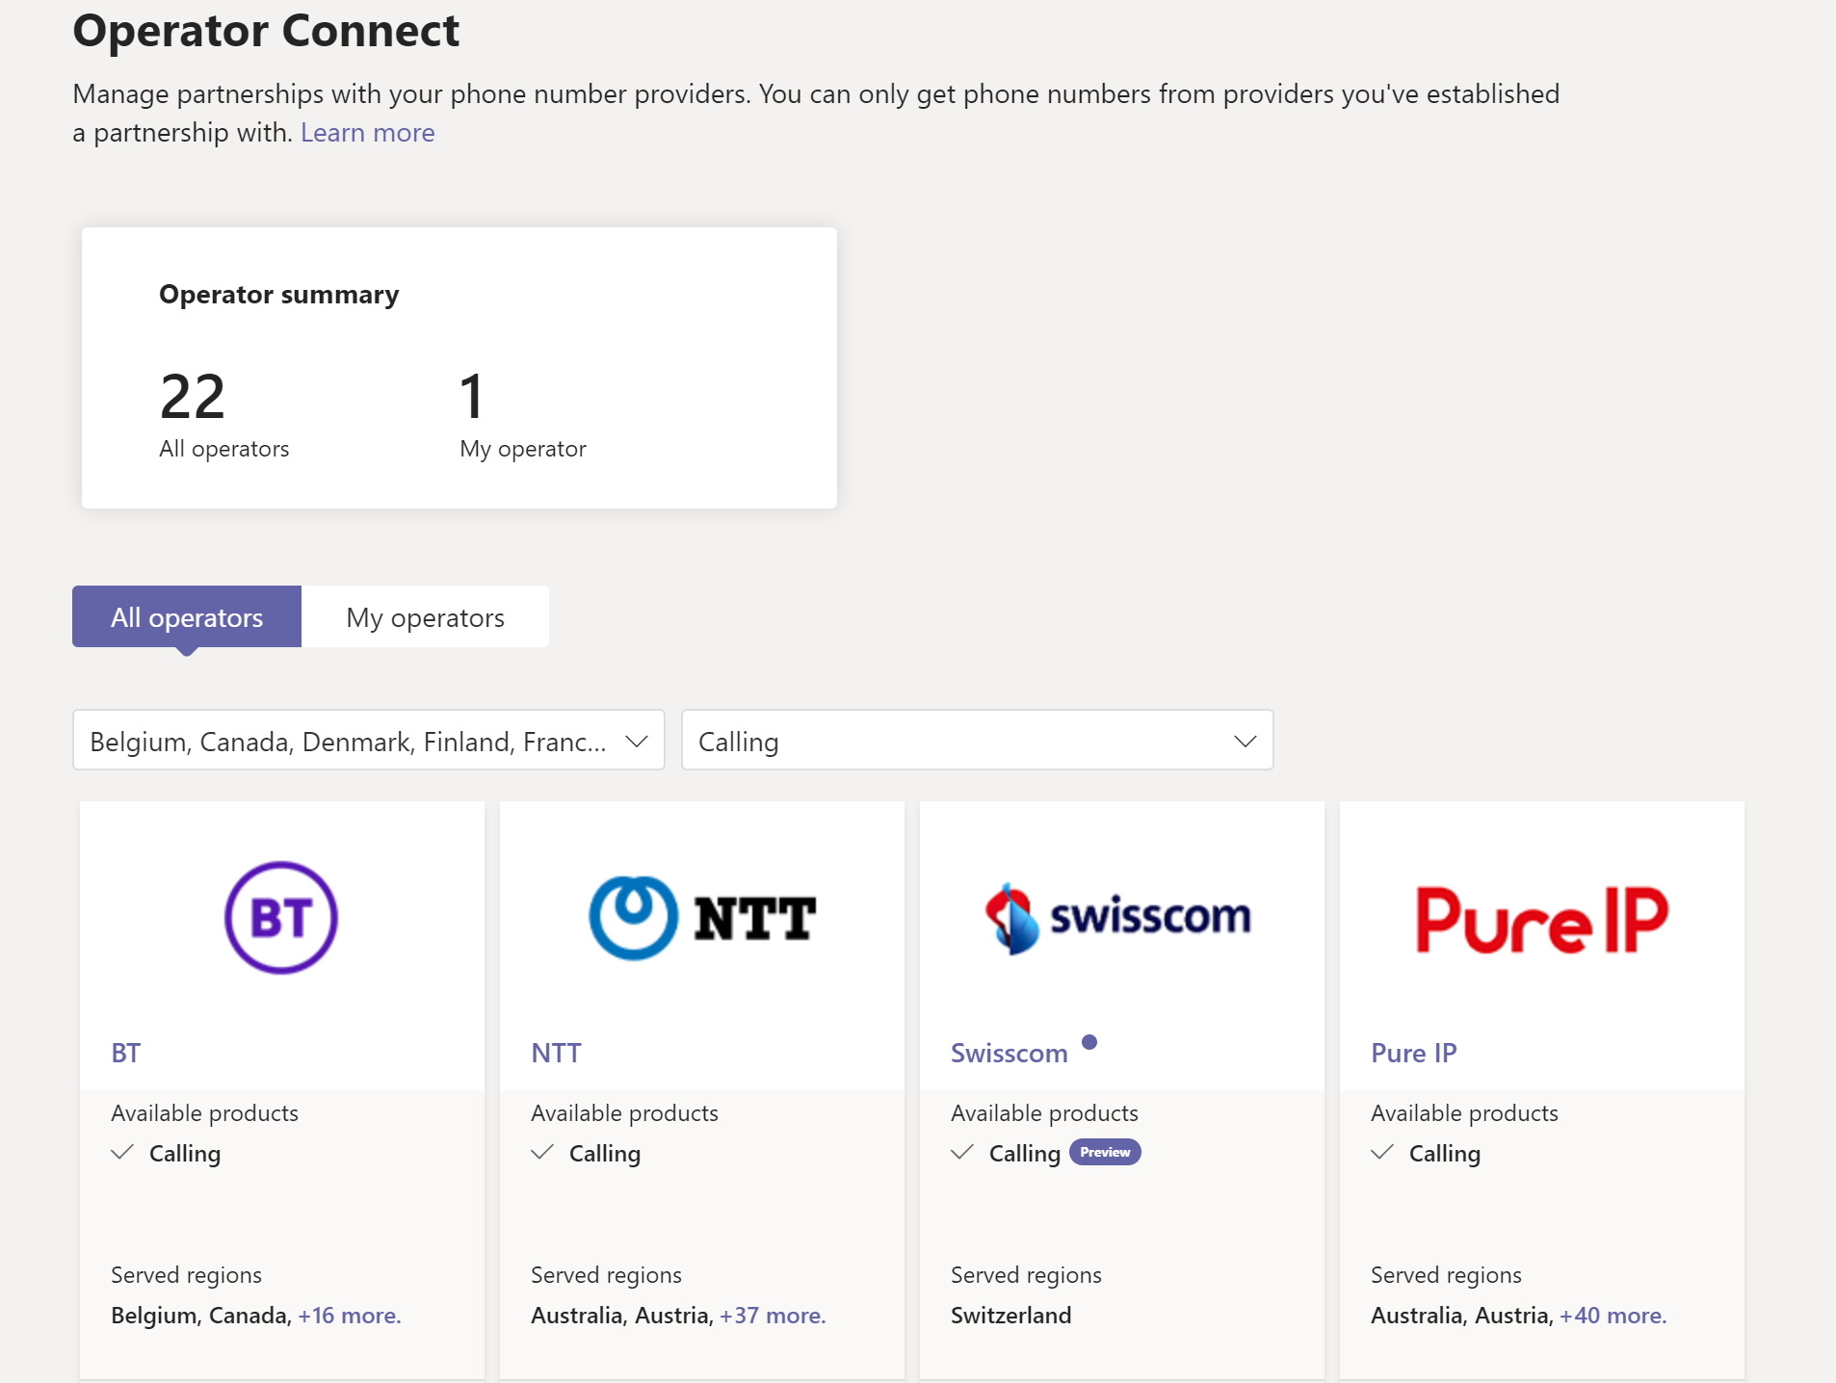Click the BT circular logo
The width and height of the screenshot is (1836, 1383).
point(281,917)
